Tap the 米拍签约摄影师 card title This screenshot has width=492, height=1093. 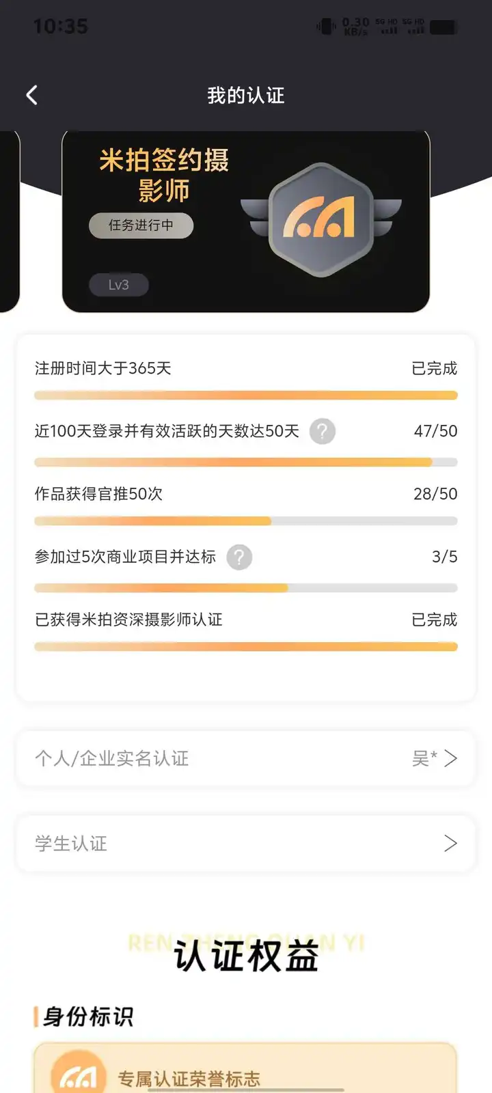(164, 175)
